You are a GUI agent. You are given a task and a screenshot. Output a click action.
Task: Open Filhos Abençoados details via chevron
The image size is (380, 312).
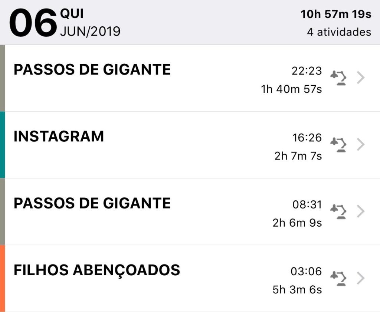(x=361, y=278)
